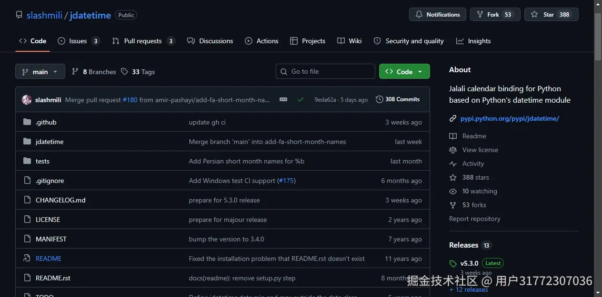Viewport: 602px width, 297px height.
Task: View the 388 stars link
Action: pyautogui.click(x=475, y=177)
